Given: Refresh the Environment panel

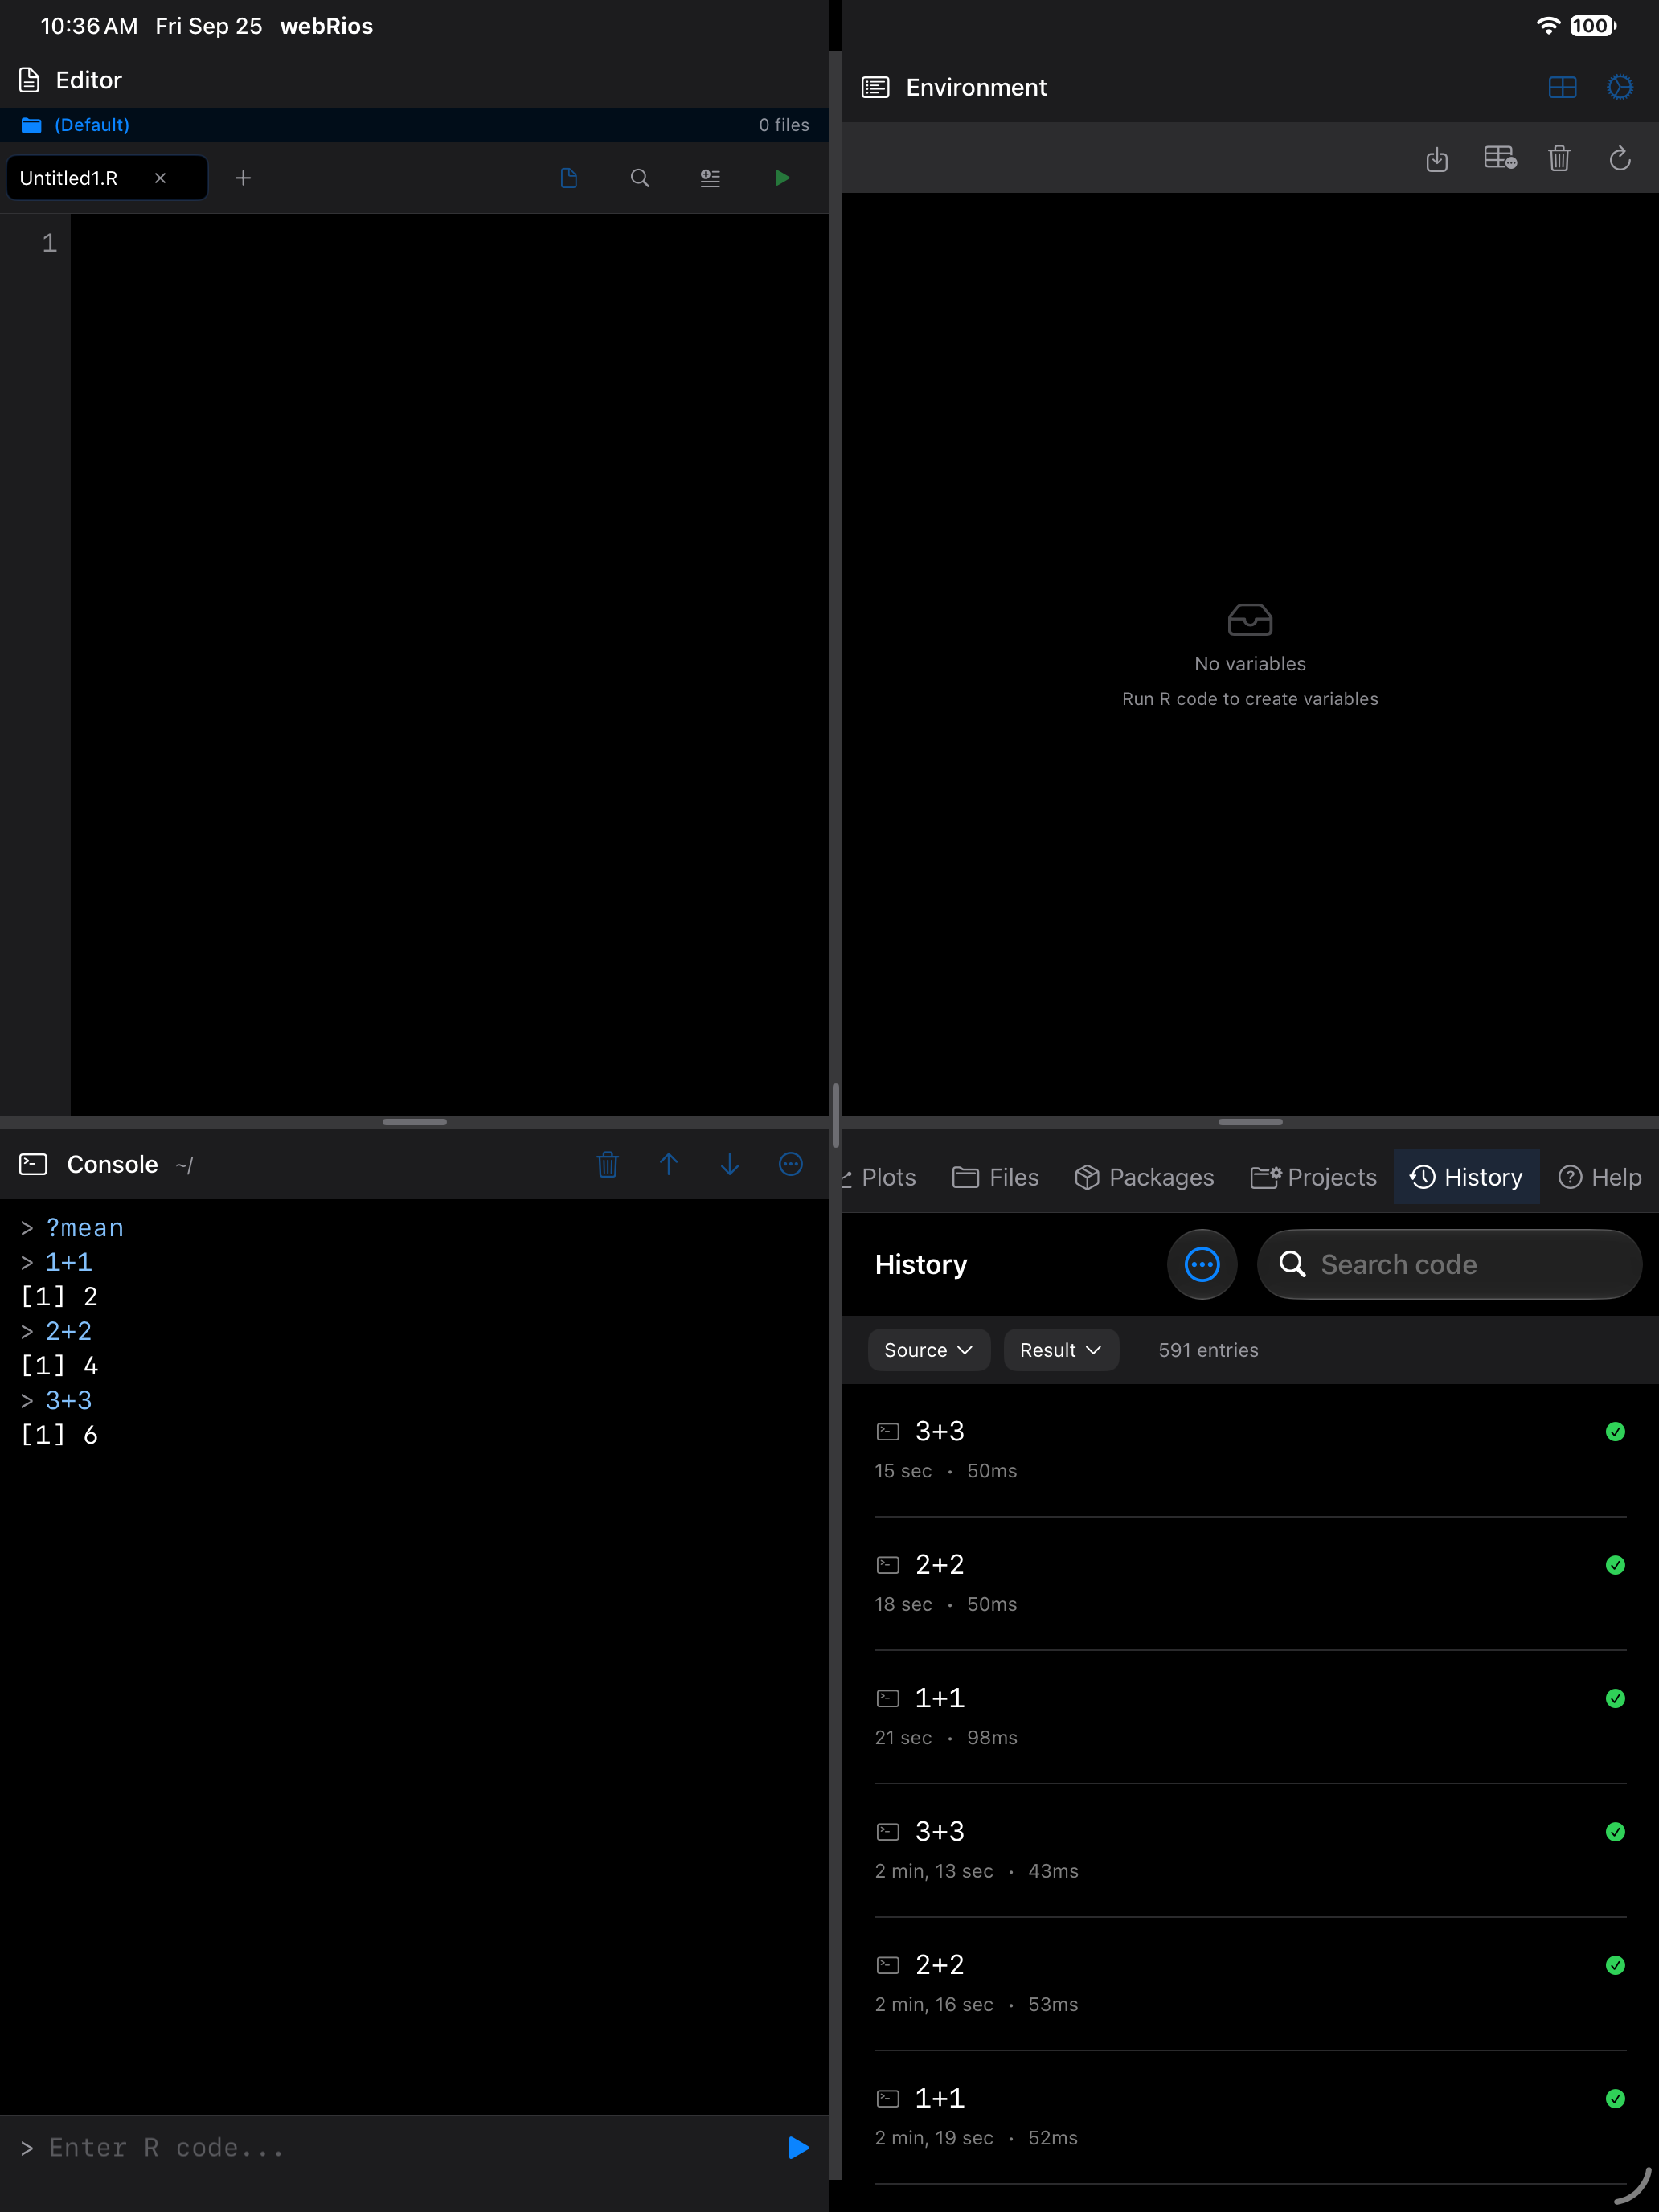Looking at the screenshot, I should (1620, 158).
